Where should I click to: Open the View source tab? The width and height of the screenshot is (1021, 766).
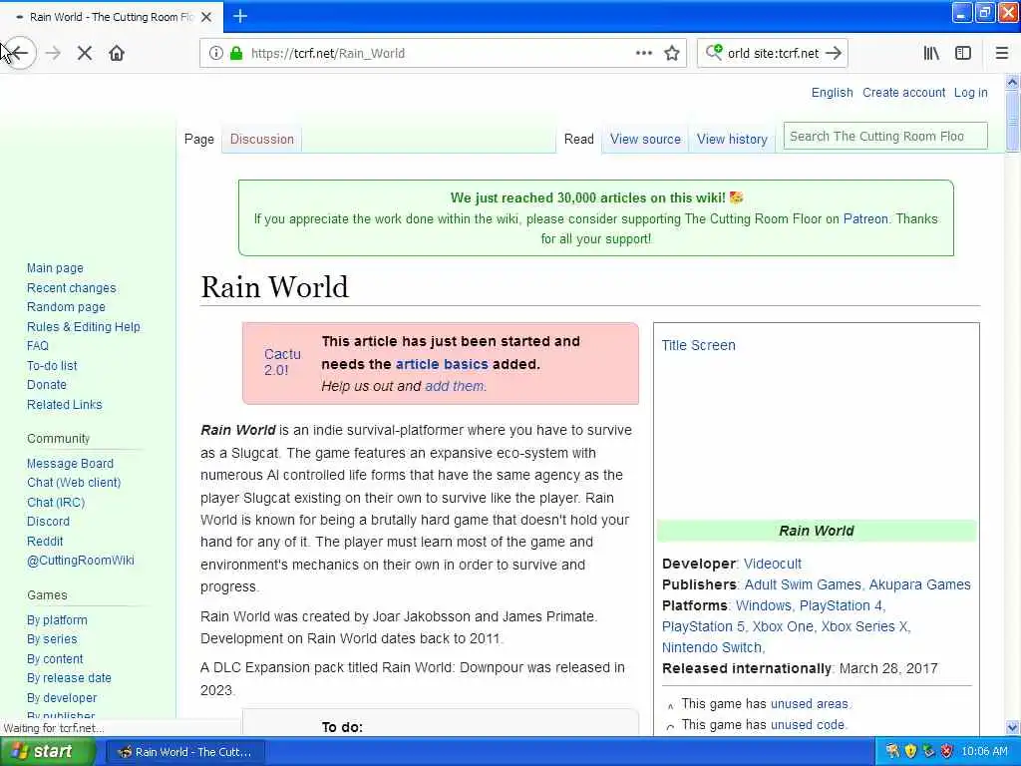tap(645, 139)
